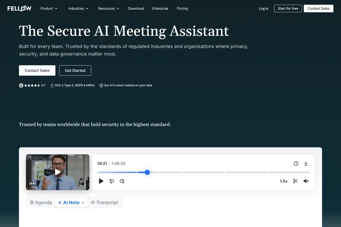Click the 4.7 rating text
This screenshot has width=341, height=227.
(43, 85)
